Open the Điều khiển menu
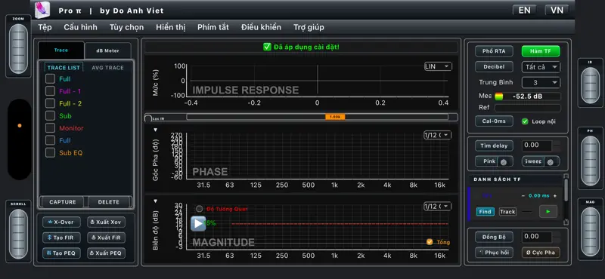 click(261, 27)
